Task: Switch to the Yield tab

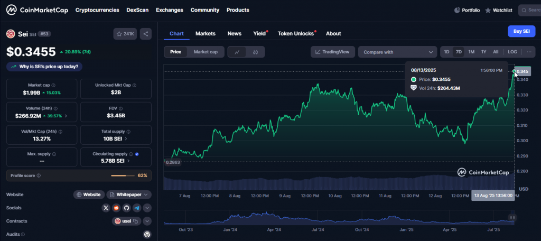Action: [x=259, y=33]
